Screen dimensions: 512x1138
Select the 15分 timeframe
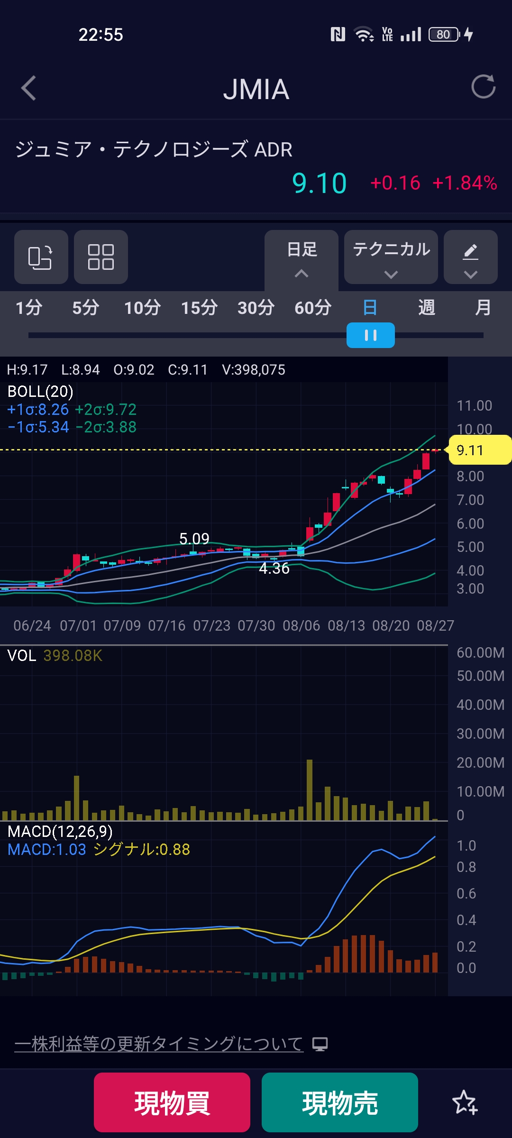point(200,308)
